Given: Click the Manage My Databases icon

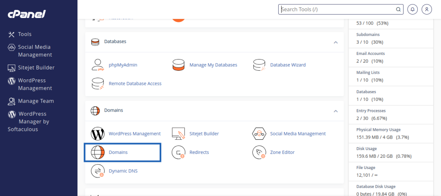Looking at the screenshot, I should pyautogui.click(x=179, y=65).
